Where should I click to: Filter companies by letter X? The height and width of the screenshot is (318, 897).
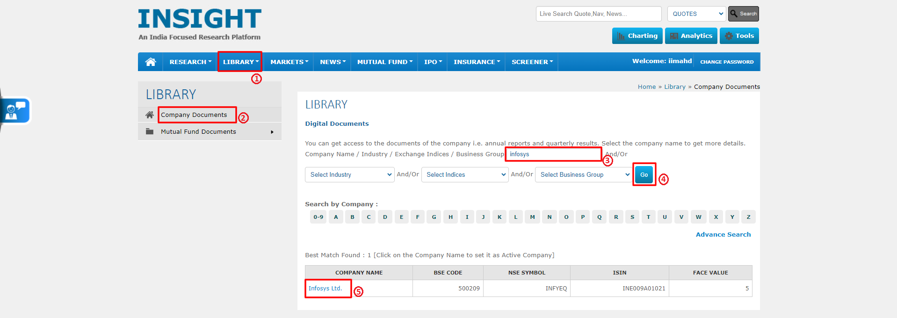click(x=716, y=217)
